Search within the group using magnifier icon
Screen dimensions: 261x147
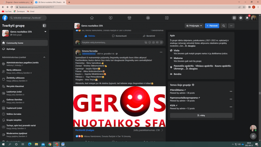click(x=224, y=26)
